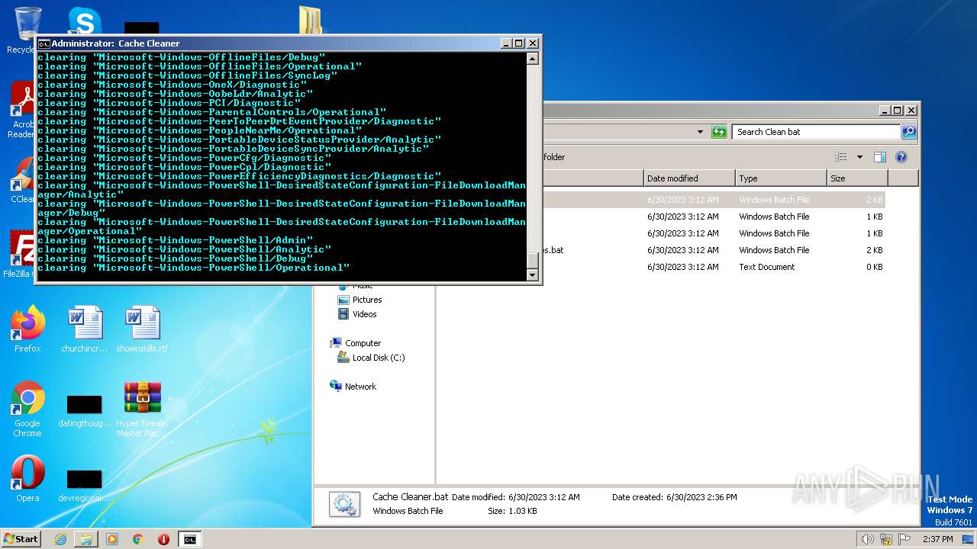The width and height of the screenshot is (977, 549).
Task: Sort by the Date modified column
Action: click(689, 178)
